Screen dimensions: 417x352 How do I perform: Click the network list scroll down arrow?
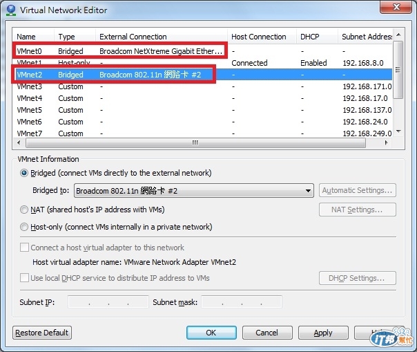398,131
